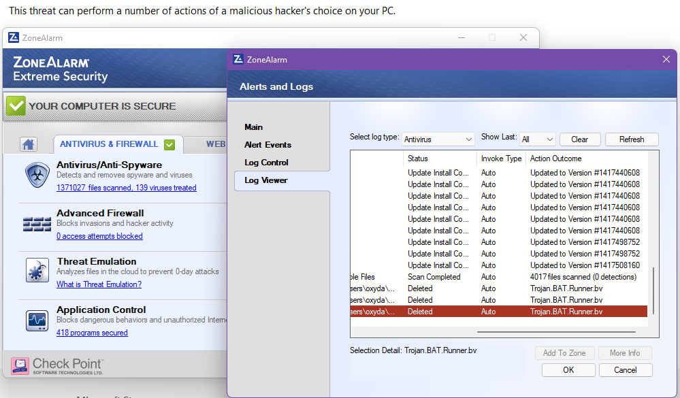Click the Advanced Firewall brick wall icon

[x=37, y=223]
